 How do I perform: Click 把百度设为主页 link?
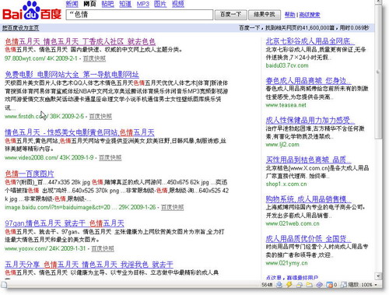[x=21, y=28]
